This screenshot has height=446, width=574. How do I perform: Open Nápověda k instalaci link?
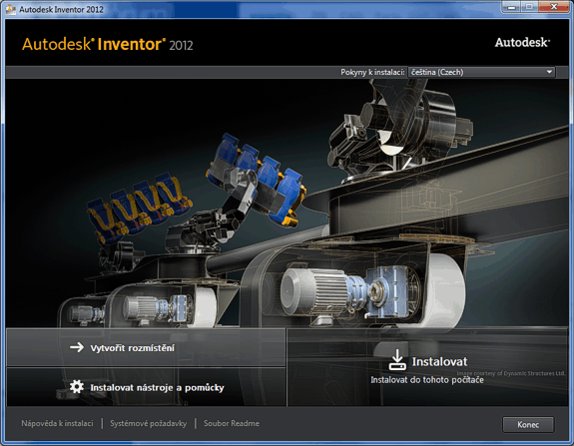pyautogui.click(x=57, y=423)
